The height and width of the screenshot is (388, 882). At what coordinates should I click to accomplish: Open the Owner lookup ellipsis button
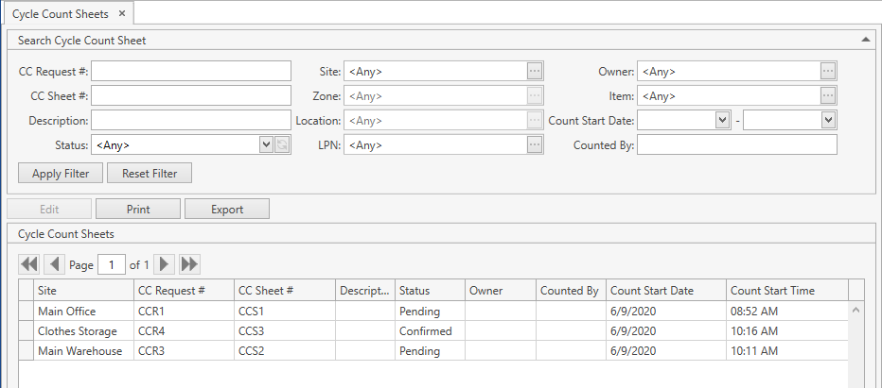pyautogui.click(x=828, y=72)
